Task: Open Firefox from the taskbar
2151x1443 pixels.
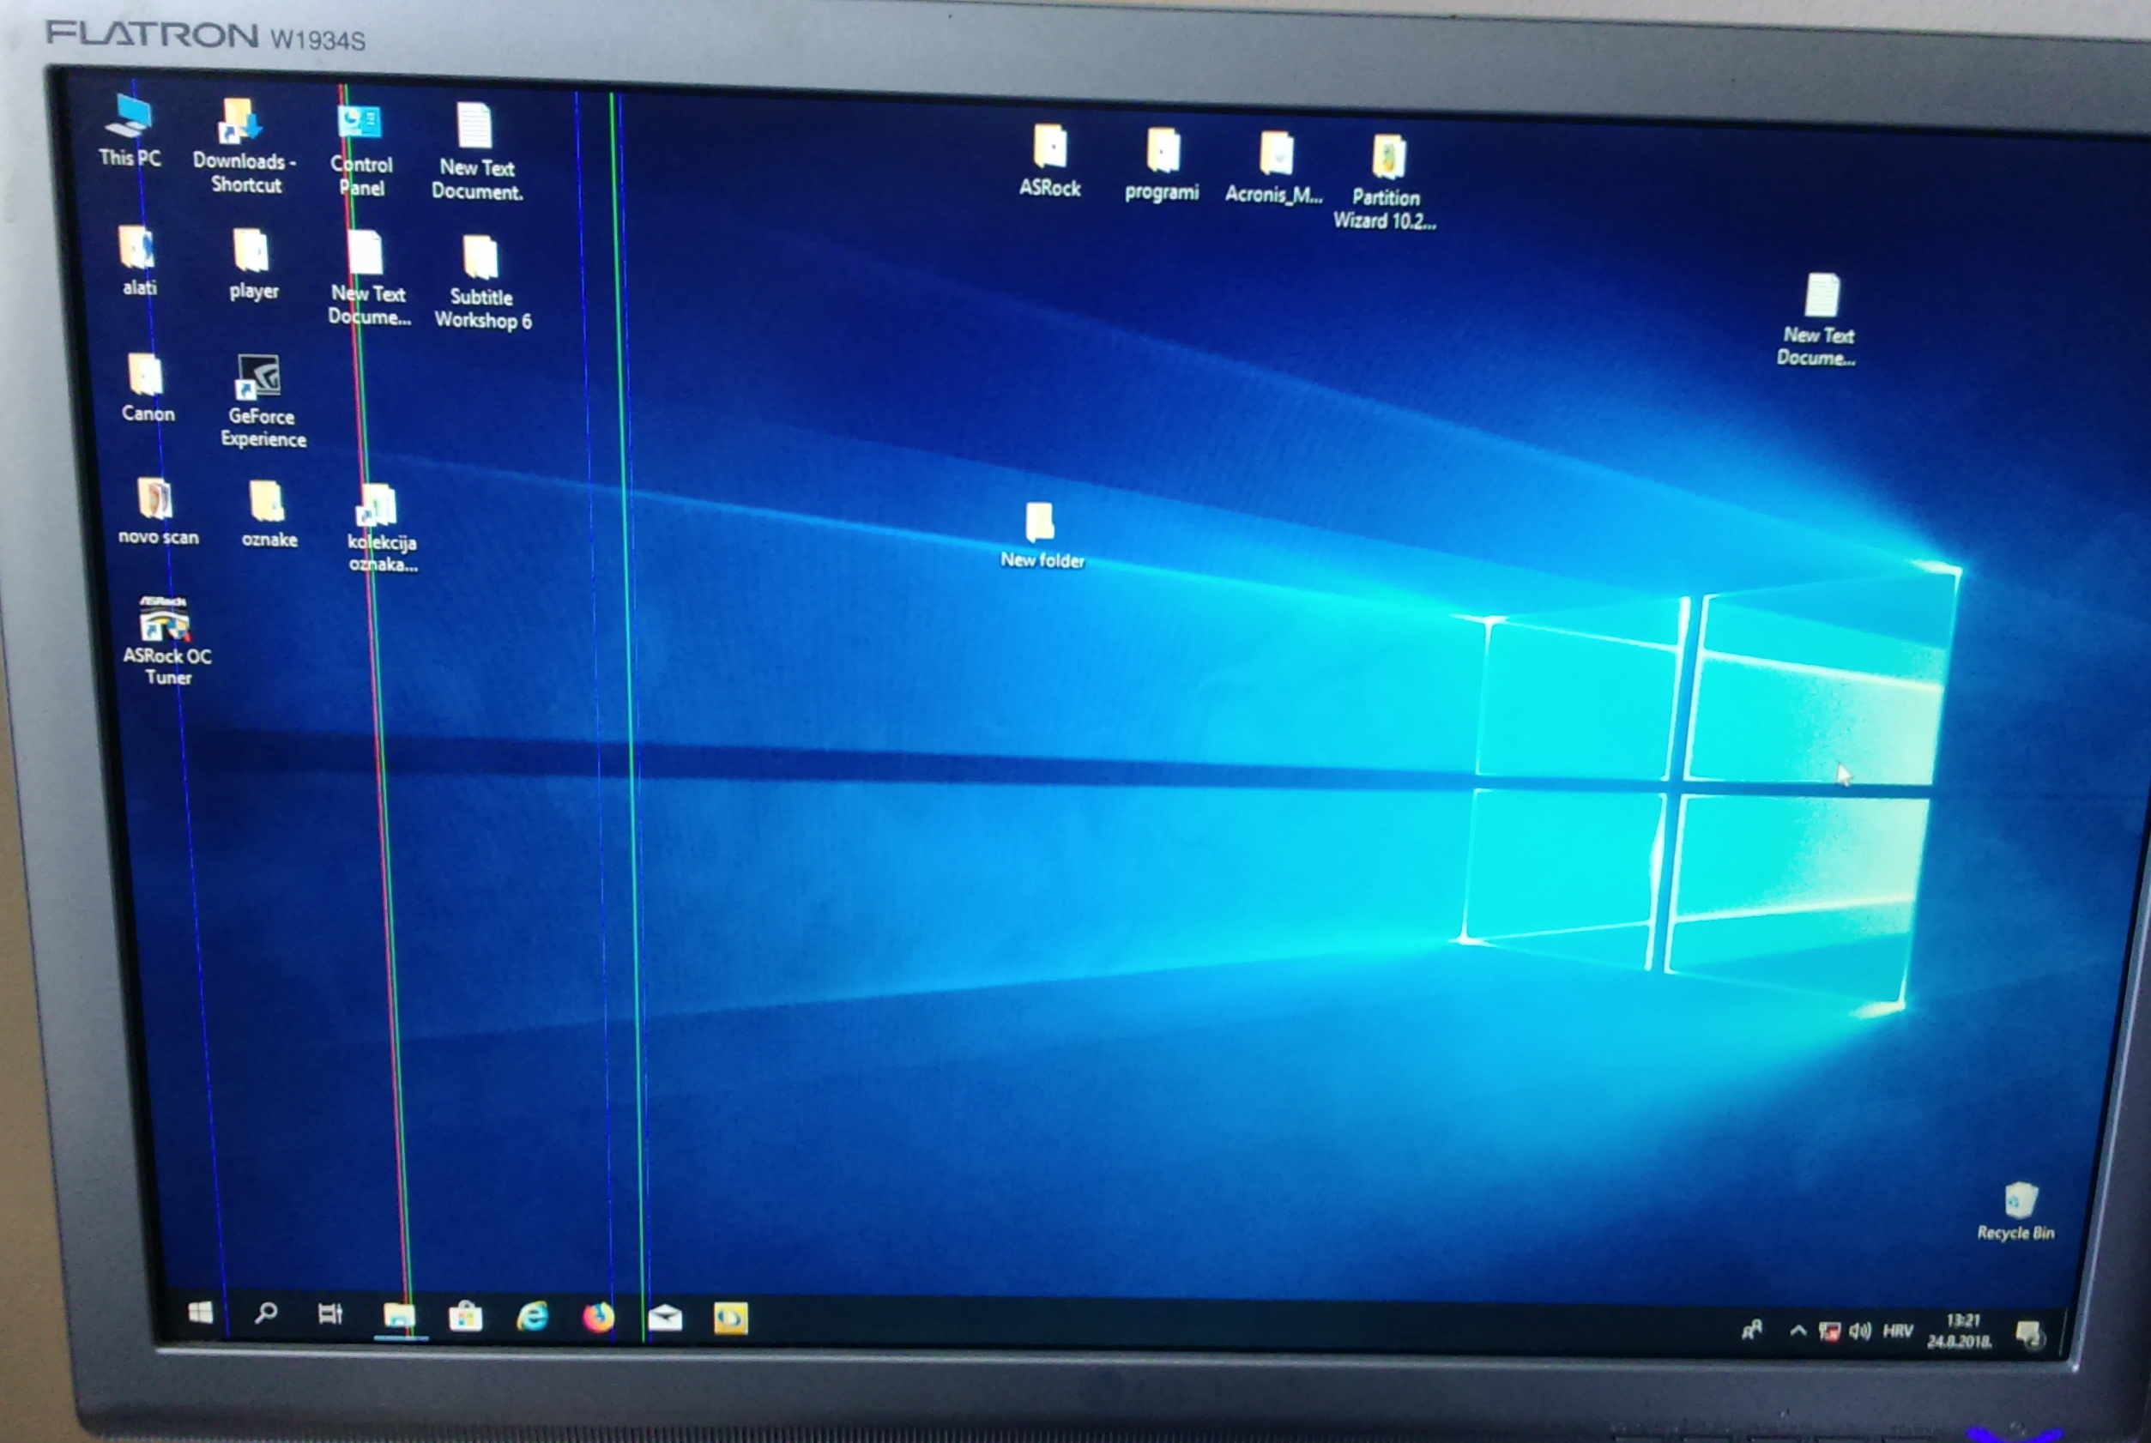Action: click(x=598, y=1317)
